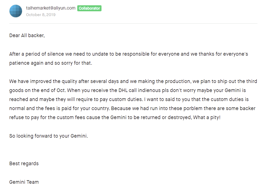Click 'So looking forward to your Gemini.'

(48, 136)
